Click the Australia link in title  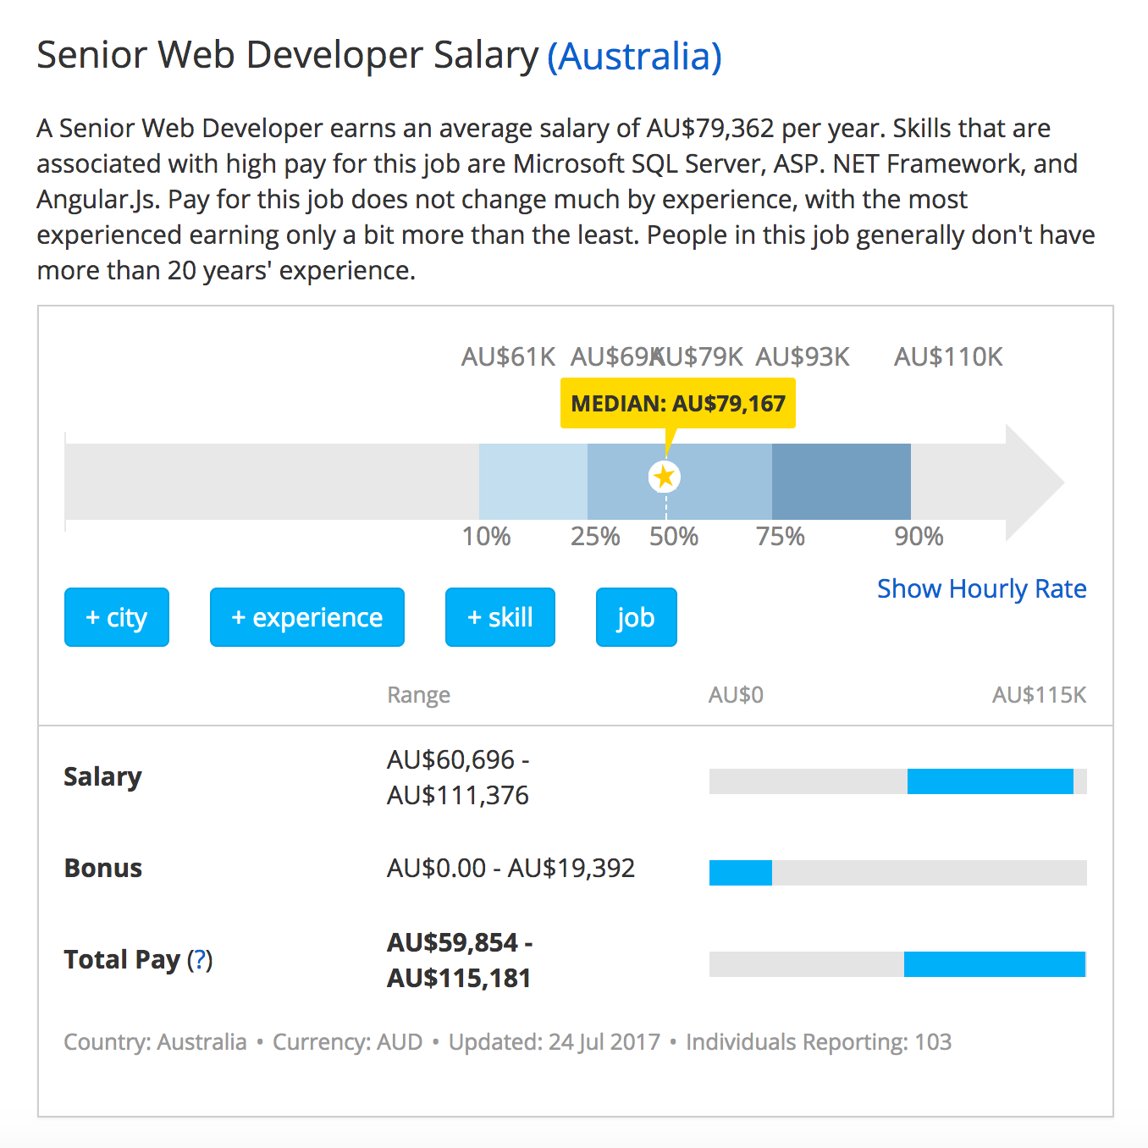pyautogui.click(x=634, y=57)
